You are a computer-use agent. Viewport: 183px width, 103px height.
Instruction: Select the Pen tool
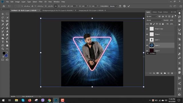click(x=7, y=38)
